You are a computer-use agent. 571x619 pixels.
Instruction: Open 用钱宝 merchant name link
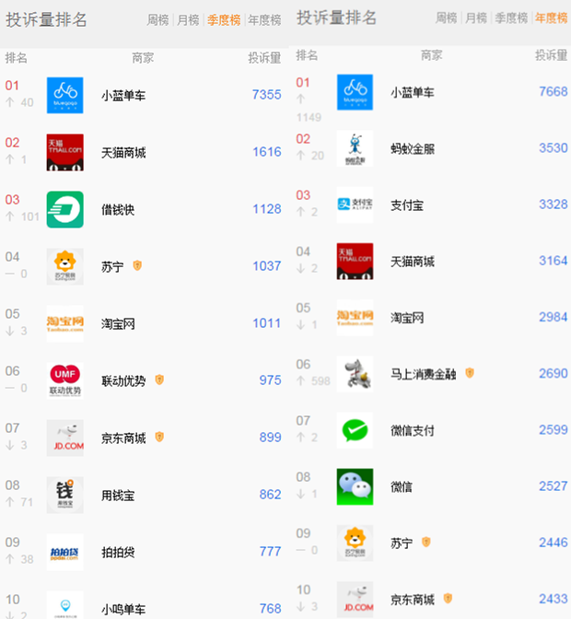click(118, 496)
